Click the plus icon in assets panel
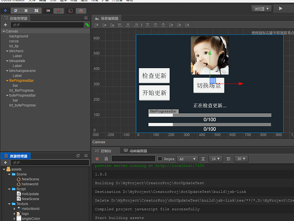294x221 pixels. [x=5, y=163]
